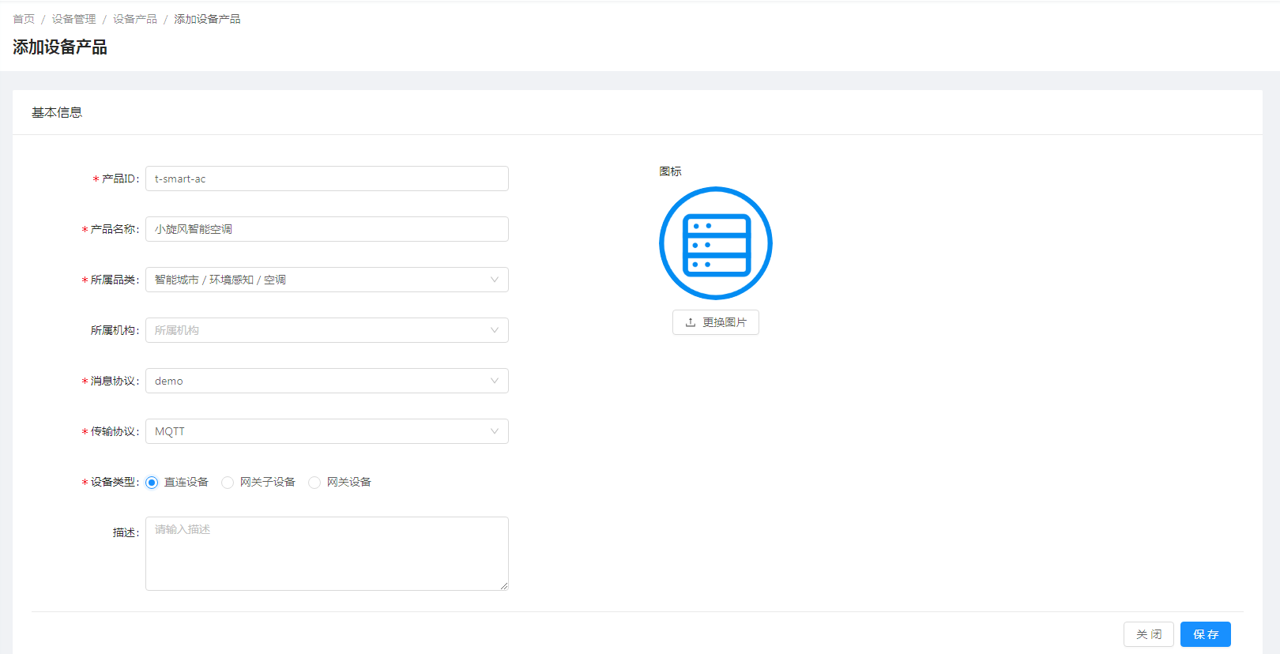Screen dimensions: 1280x654
Task: Click the chevron arrow in 所属品类 field
Action: (x=495, y=280)
